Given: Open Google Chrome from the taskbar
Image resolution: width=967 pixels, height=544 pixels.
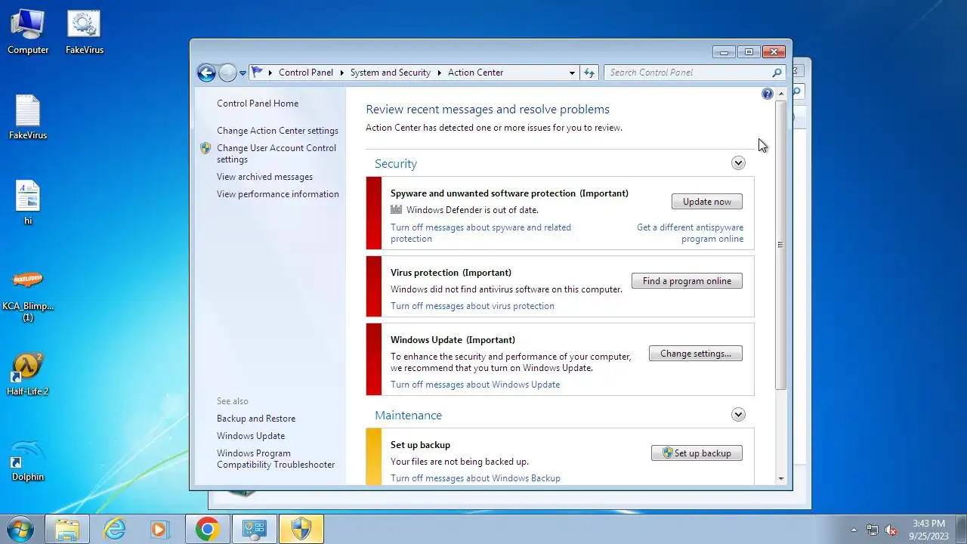Looking at the screenshot, I should (208, 530).
